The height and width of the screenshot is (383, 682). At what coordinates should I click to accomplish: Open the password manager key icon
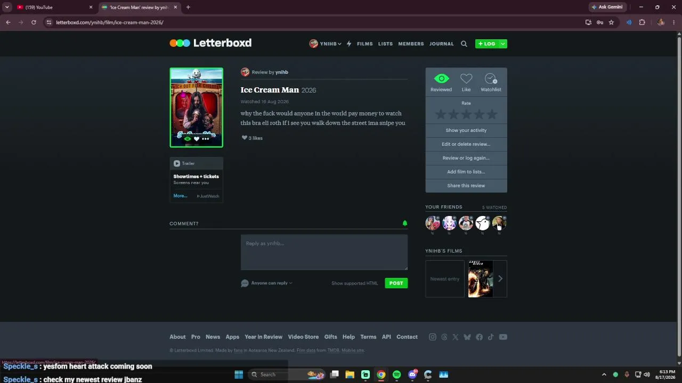tap(600, 22)
